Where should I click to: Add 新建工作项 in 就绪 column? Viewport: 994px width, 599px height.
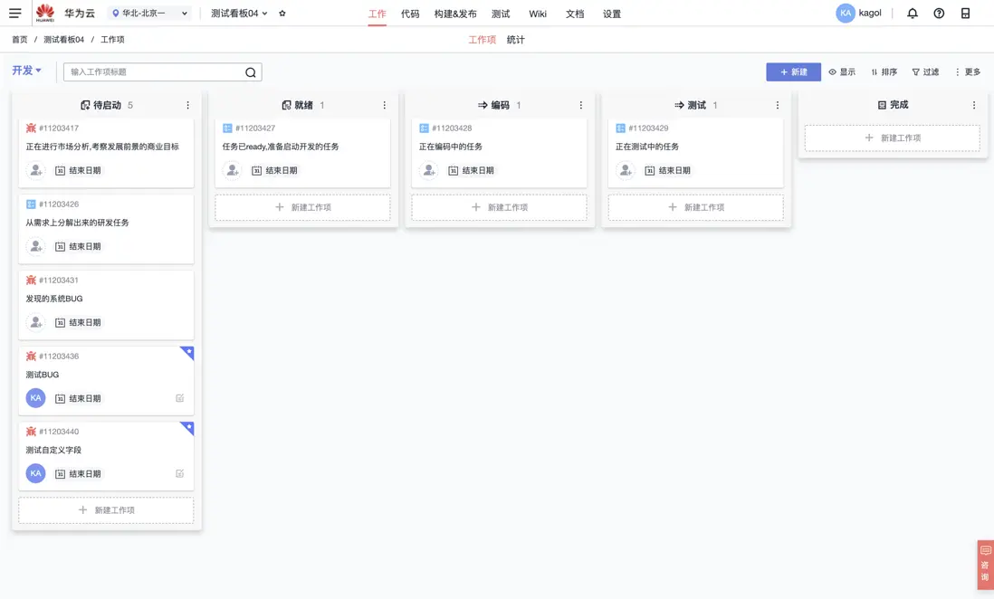[x=303, y=207]
